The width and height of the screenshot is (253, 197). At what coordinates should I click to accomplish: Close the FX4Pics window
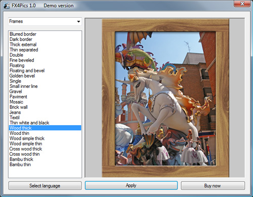[242, 4]
